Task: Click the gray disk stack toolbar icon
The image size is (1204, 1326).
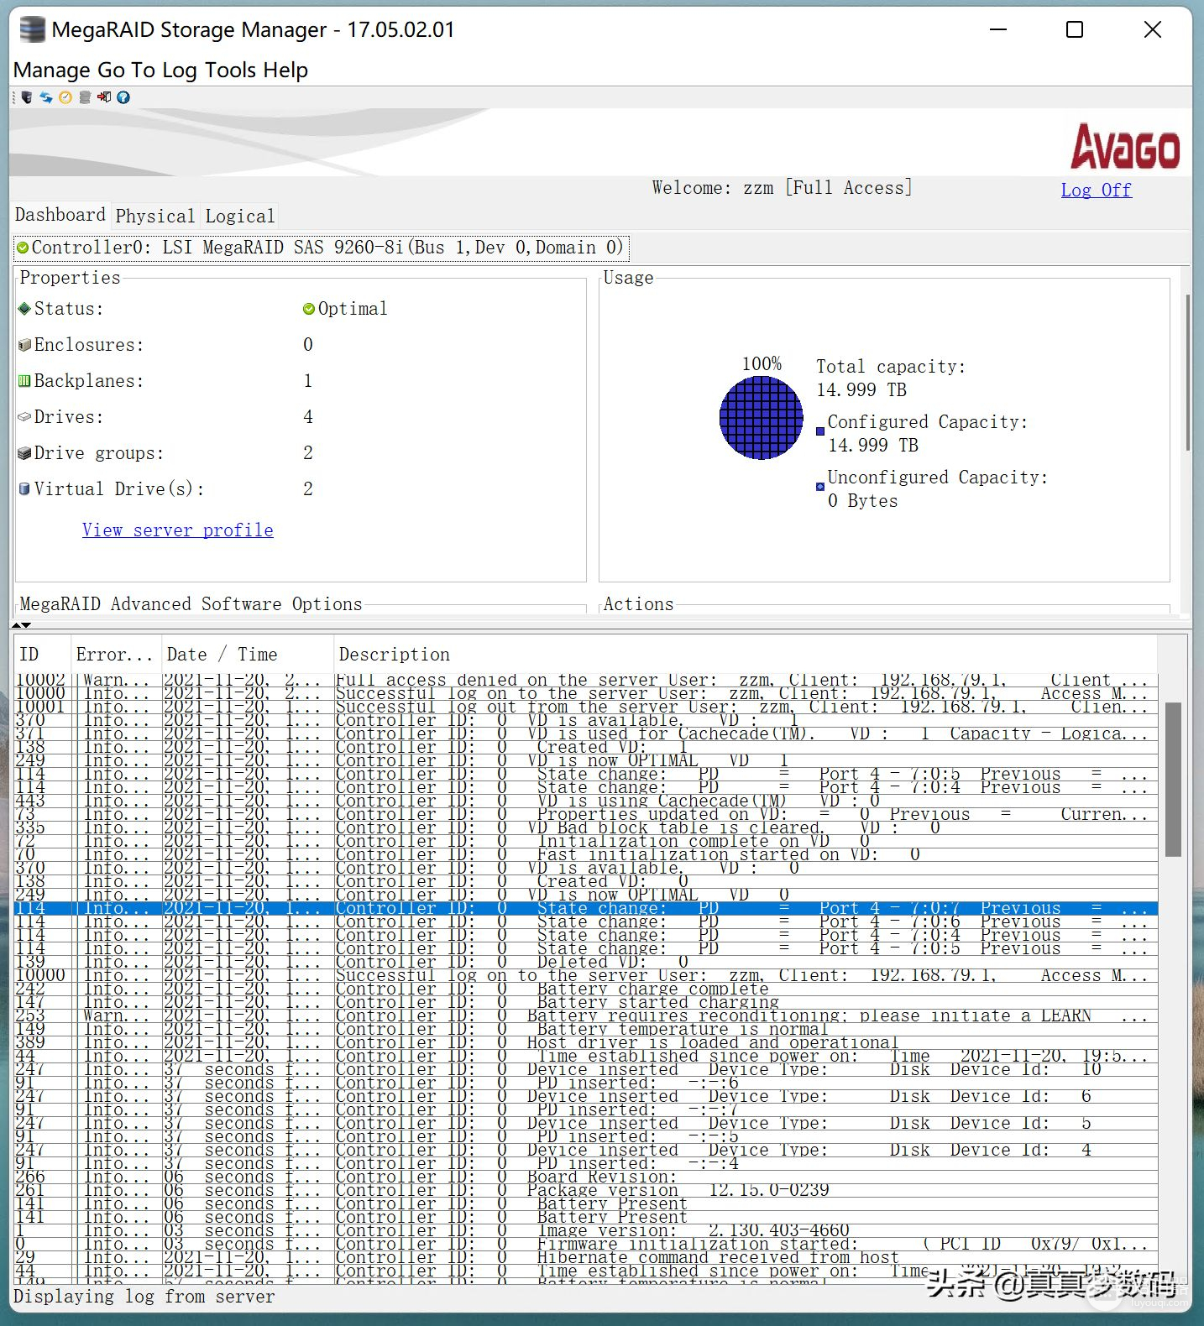Action: pos(85,97)
